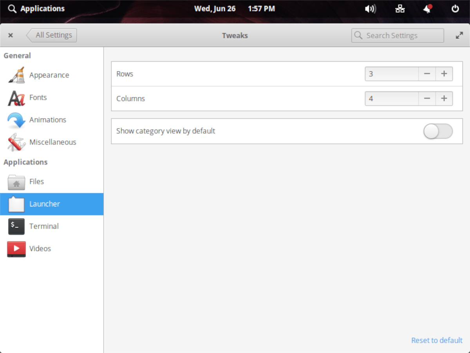Open Appearance paintbrush icon in sidebar

[x=16, y=75]
